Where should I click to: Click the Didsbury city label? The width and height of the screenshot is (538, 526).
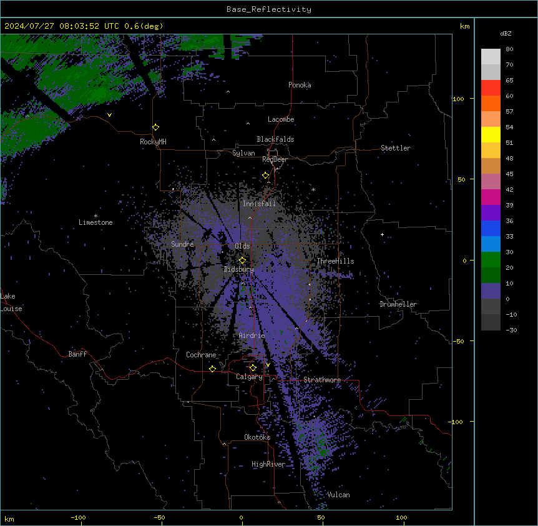239,269
